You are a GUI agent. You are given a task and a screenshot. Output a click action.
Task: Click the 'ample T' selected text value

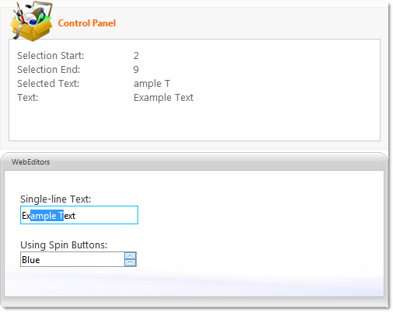[x=151, y=84]
